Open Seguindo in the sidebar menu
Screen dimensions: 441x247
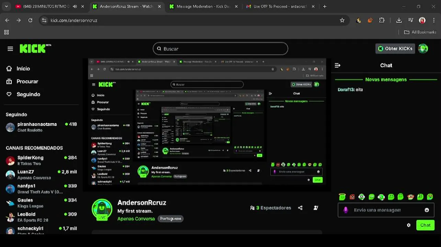click(x=23, y=94)
